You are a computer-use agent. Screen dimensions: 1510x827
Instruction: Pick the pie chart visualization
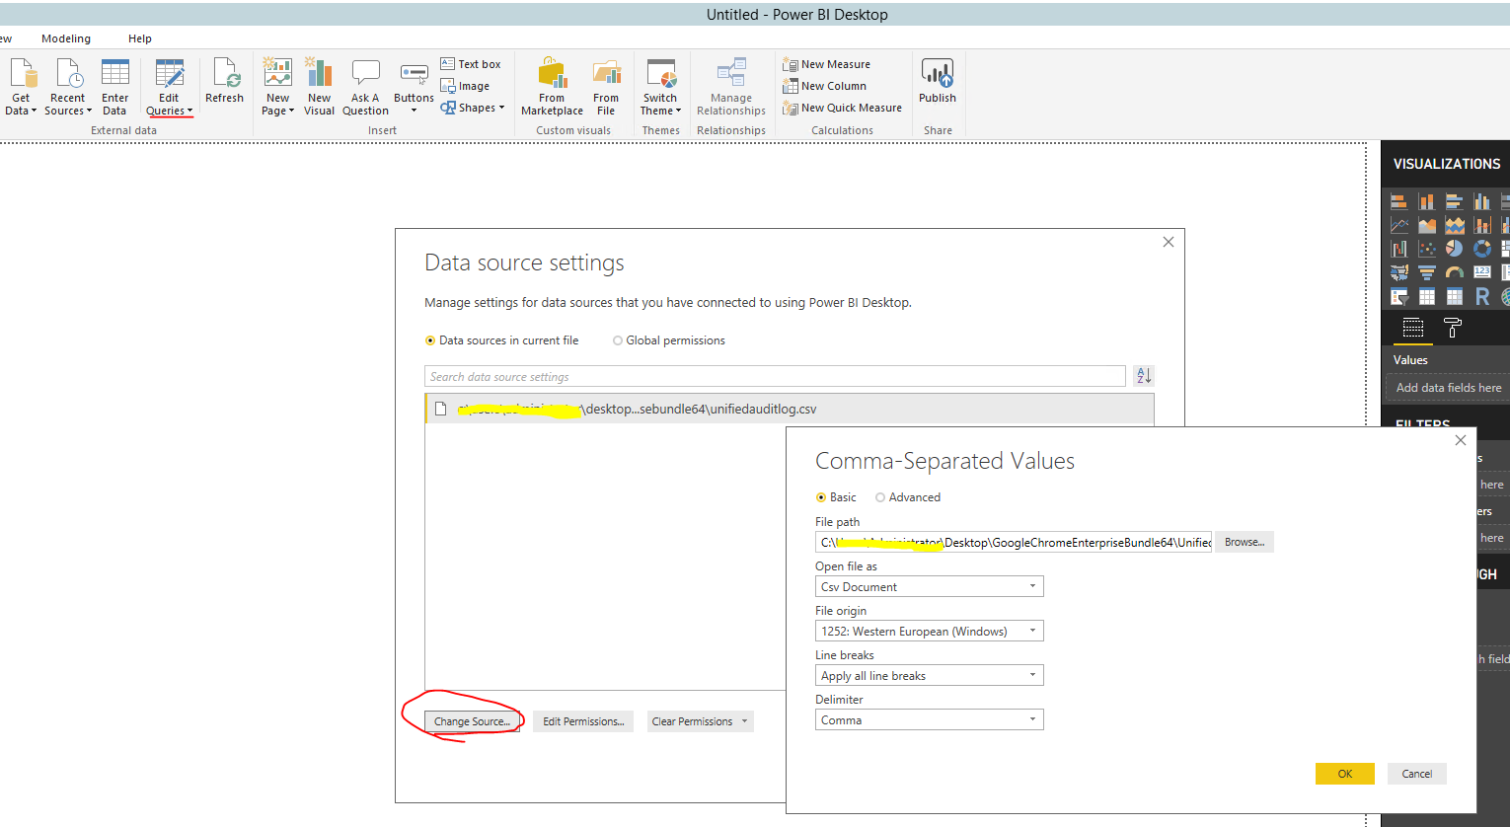[x=1454, y=249]
